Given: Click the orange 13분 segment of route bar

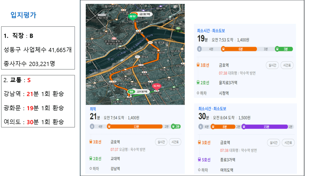Looking at the screenshot, I should (x=136, y=126).
